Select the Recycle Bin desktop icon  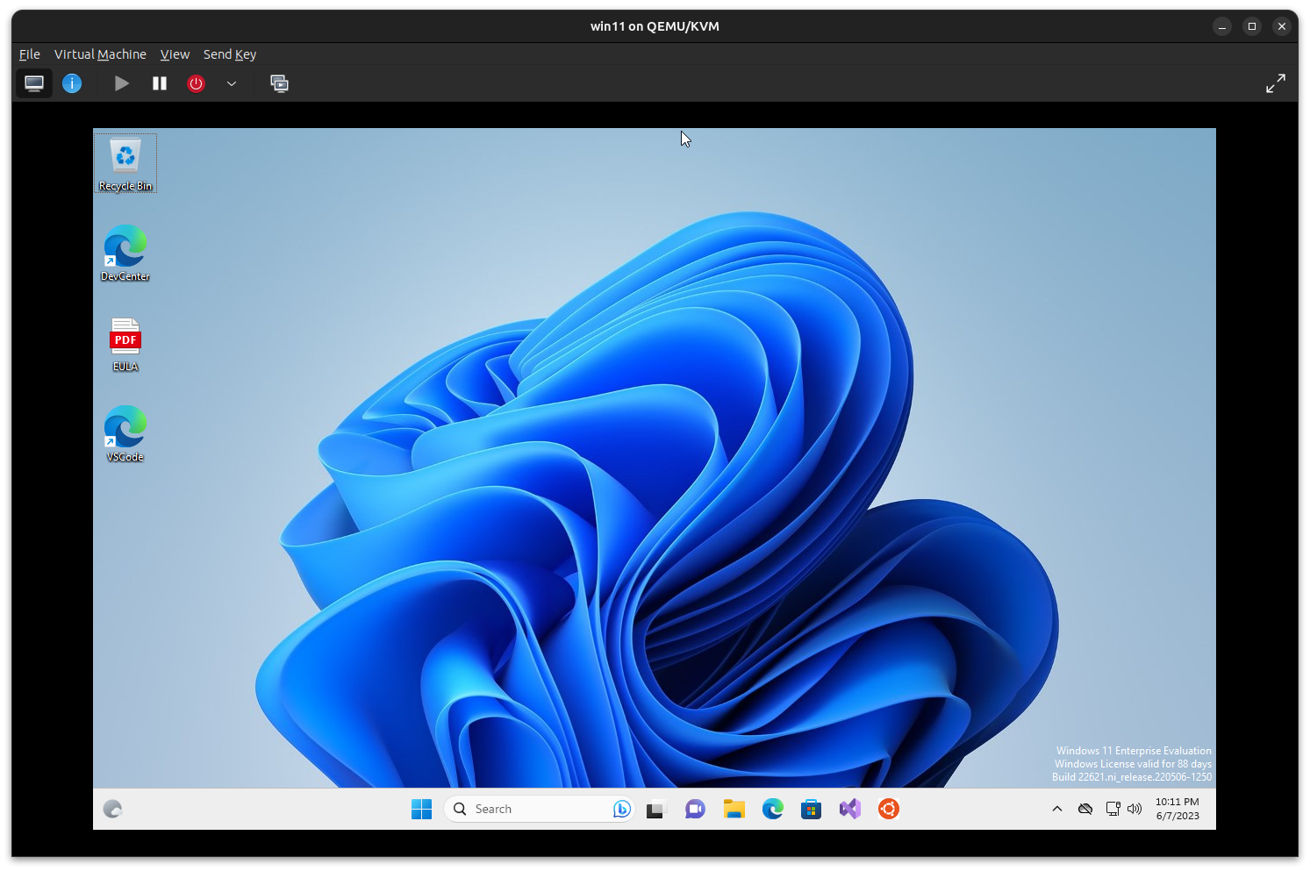(x=125, y=163)
